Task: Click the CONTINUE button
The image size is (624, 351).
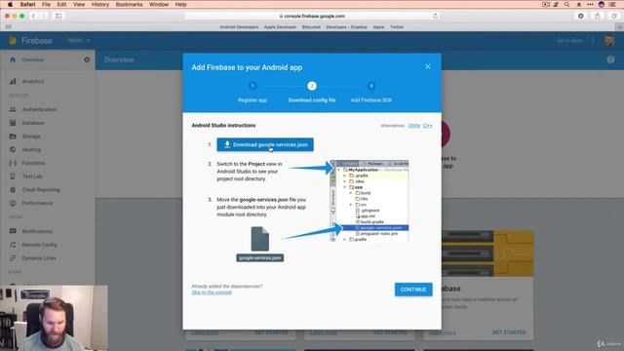Action: (x=413, y=290)
